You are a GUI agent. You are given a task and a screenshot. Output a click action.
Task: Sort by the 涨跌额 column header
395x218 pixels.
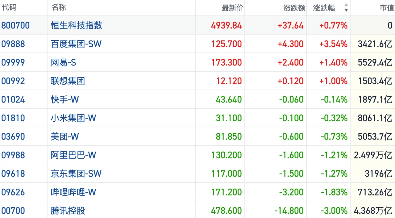[x=294, y=8]
